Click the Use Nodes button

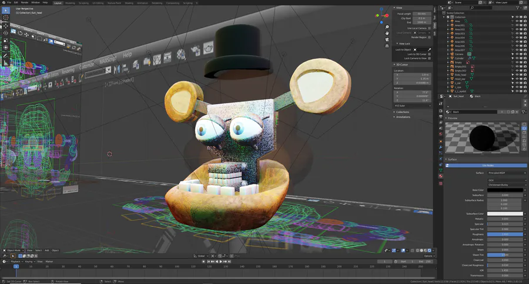point(486,165)
